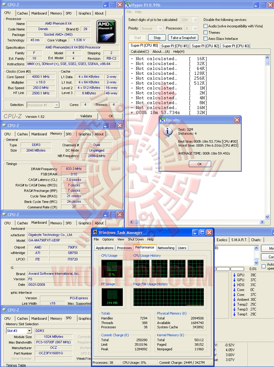Viewport: 274px width, 367px height.
Task: Toggle the Themes service checkbox
Action: (x=205, y=32)
